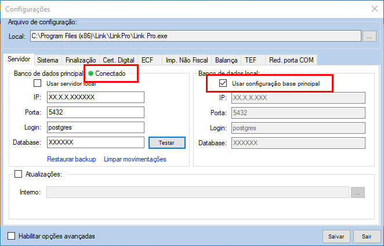Viewport: 384px width, 246px height.
Task: Select the Cert. Digital tab
Action: [119, 60]
